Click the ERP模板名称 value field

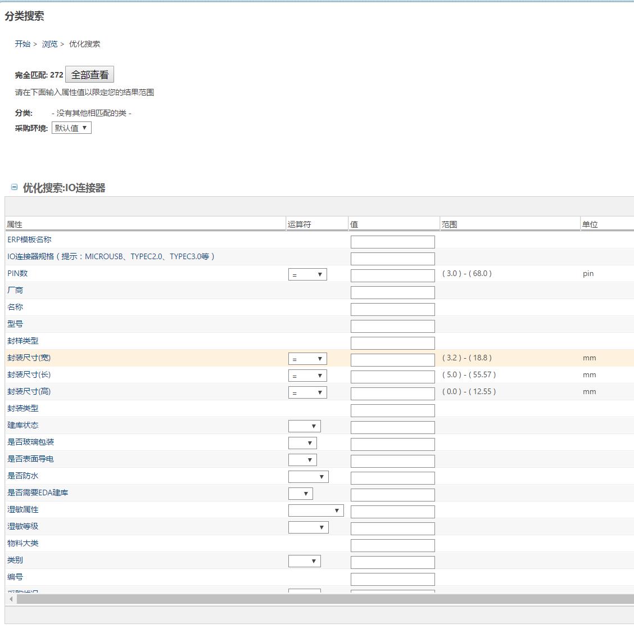tap(393, 242)
